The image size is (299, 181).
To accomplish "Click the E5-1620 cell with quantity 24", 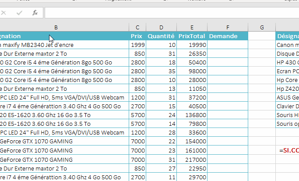I will [x=64, y=115].
